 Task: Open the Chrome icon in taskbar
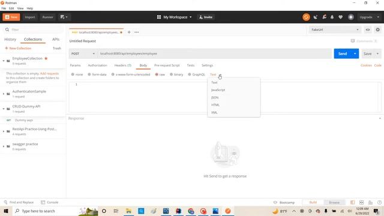(x=191, y=211)
